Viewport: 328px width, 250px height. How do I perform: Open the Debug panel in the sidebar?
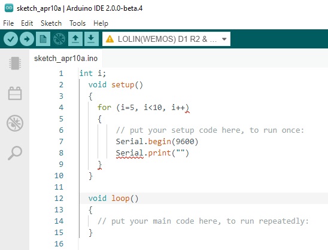point(15,123)
